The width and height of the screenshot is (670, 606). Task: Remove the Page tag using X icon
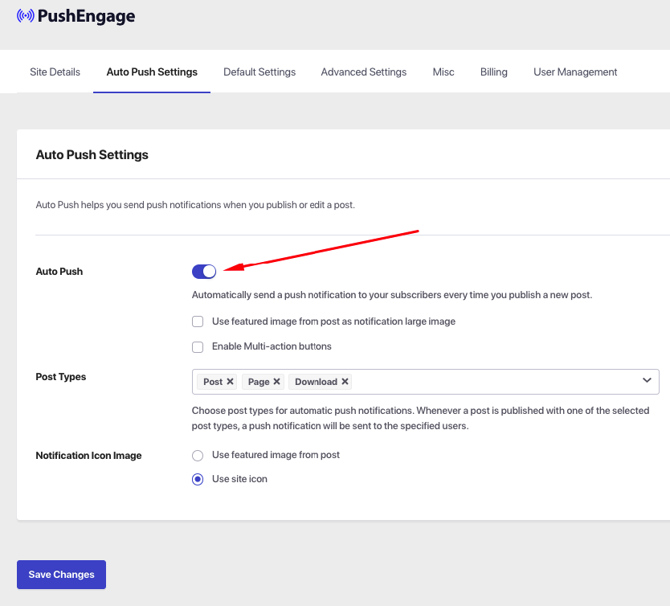coord(277,382)
